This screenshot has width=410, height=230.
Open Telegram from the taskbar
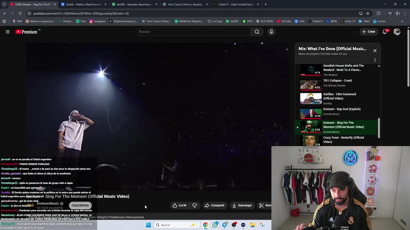225,225
